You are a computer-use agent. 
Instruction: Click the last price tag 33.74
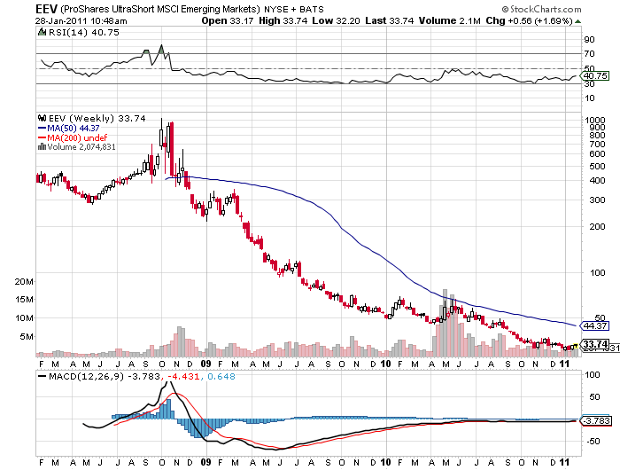click(595, 344)
